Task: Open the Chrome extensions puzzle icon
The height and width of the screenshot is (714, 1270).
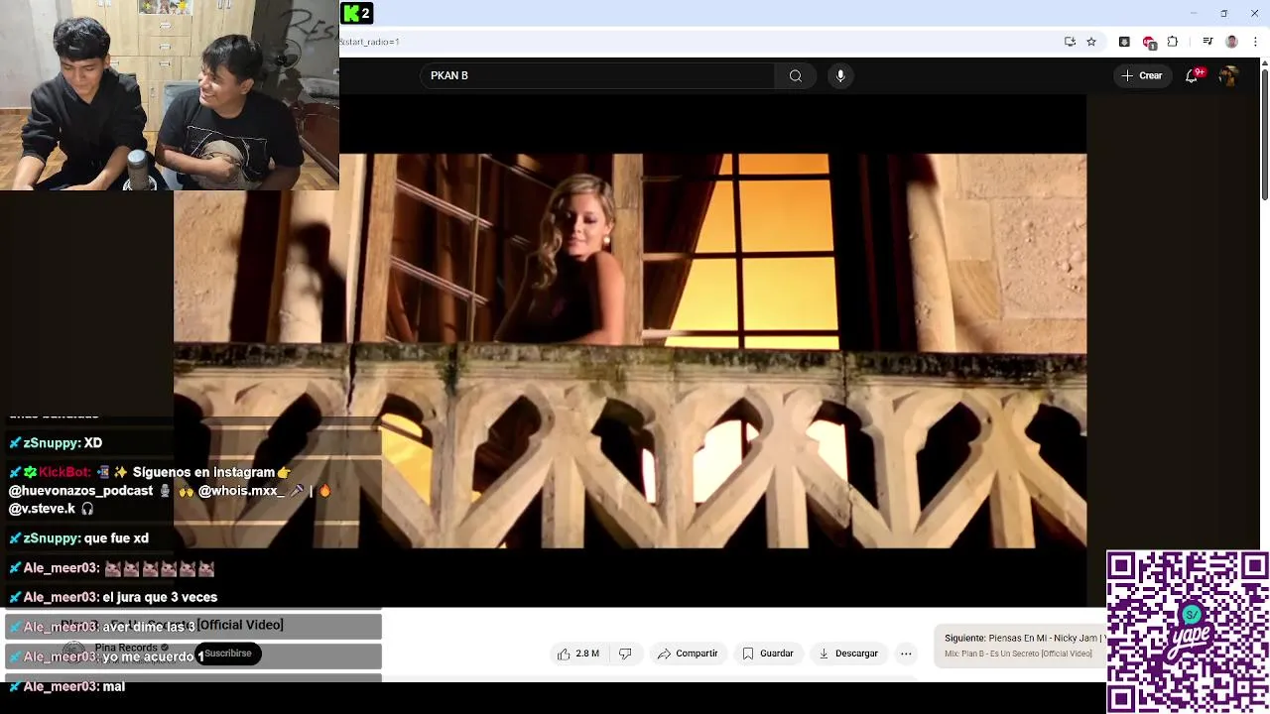Action: (x=1173, y=42)
